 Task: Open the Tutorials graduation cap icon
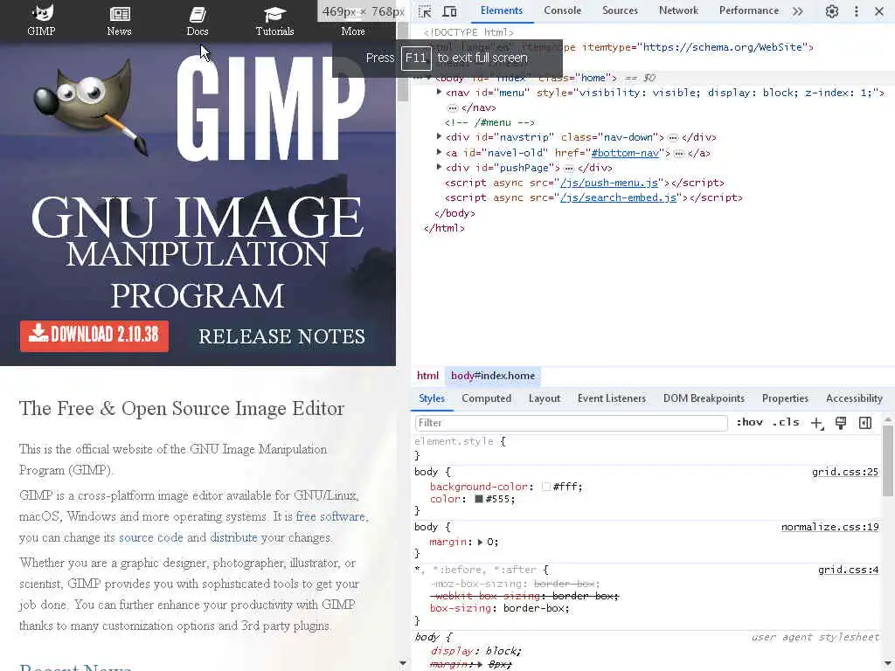click(274, 14)
